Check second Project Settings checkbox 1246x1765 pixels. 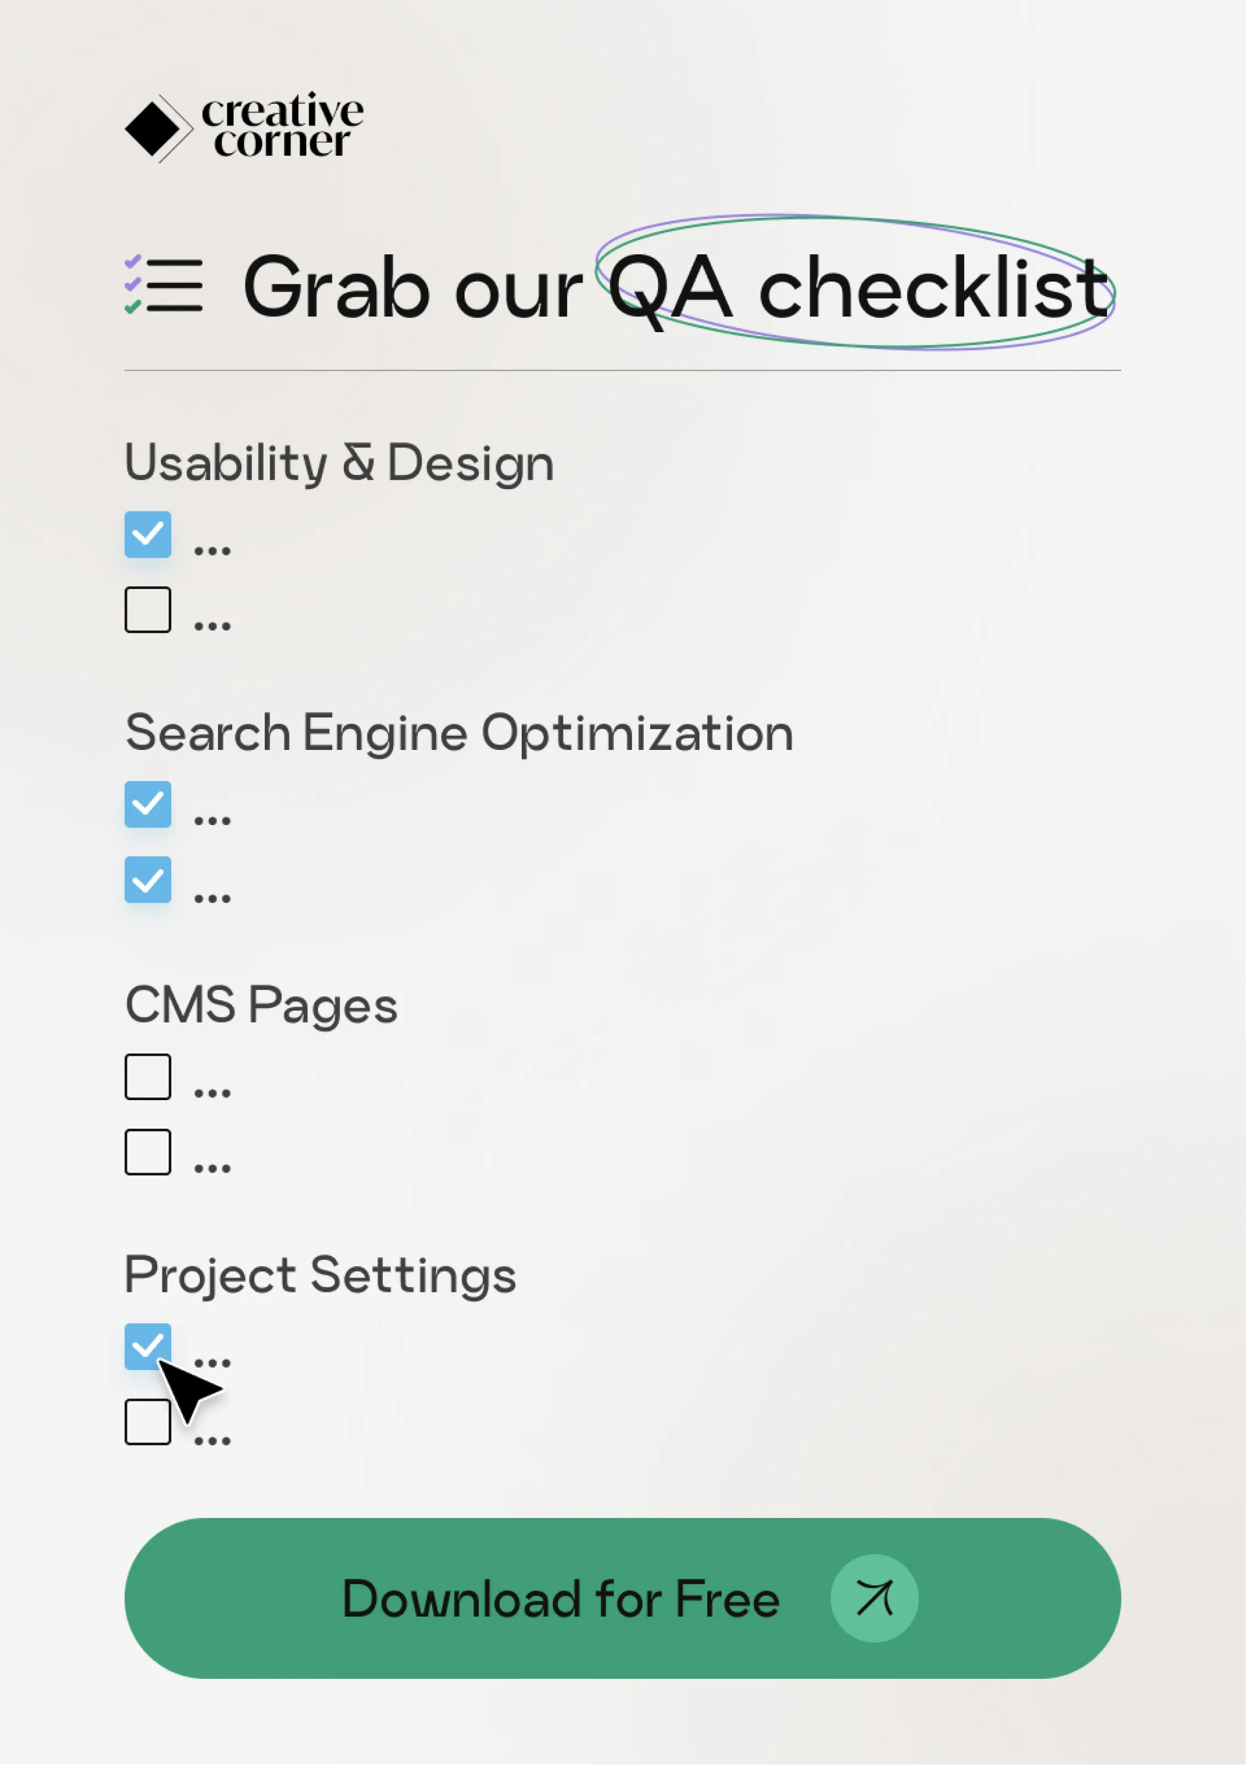(148, 1421)
